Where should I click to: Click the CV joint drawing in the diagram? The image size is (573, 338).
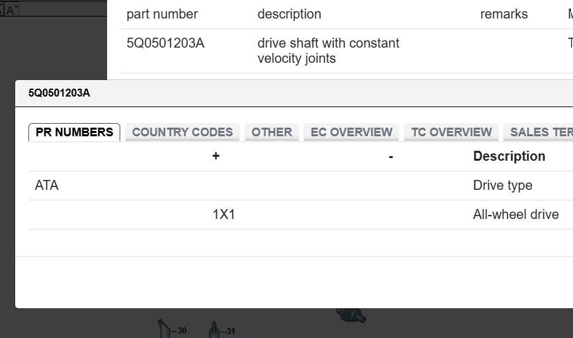(x=351, y=315)
